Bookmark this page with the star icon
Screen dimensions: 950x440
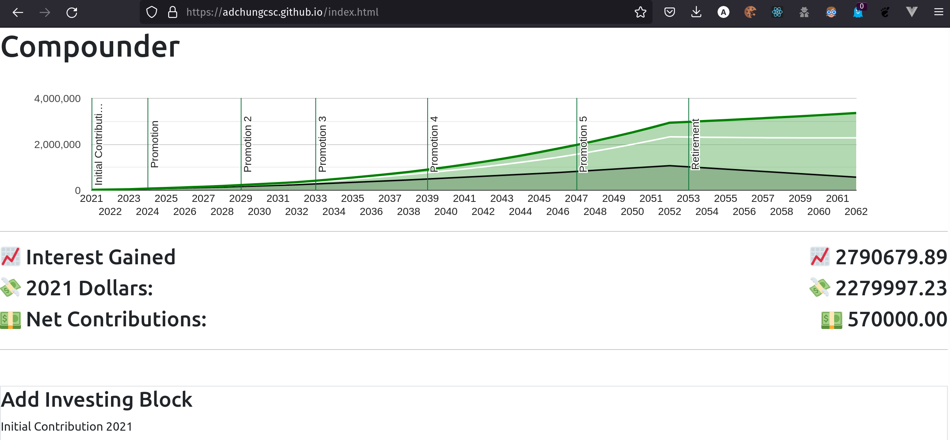[640, 12]
